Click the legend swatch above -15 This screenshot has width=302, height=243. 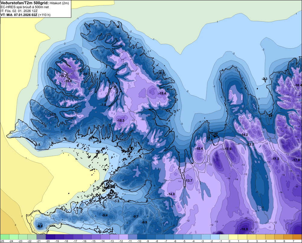pyautogui.click(x=96, y=237)
